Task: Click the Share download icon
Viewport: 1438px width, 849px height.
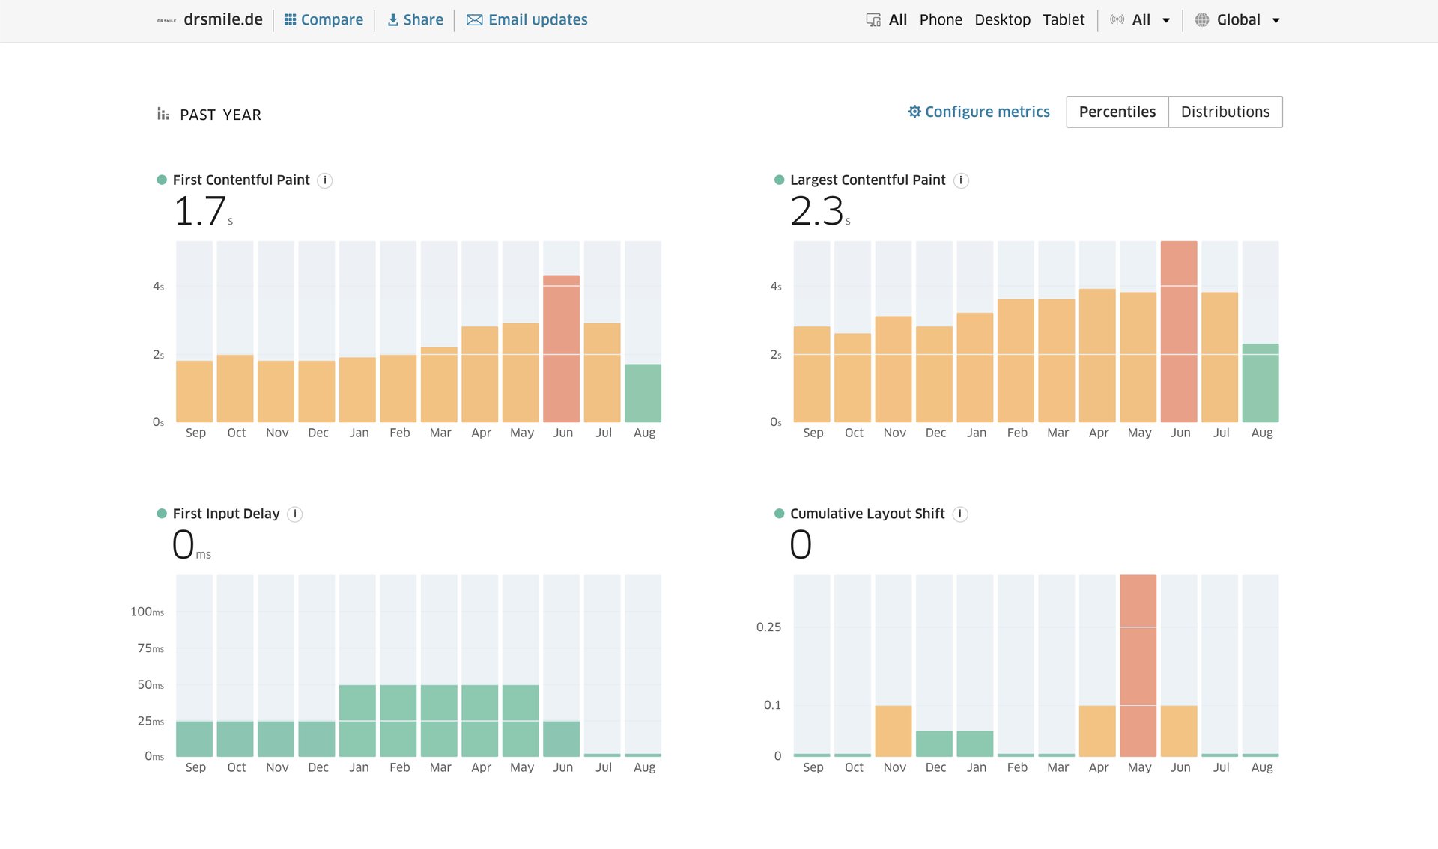Action: tap(392, 20)
